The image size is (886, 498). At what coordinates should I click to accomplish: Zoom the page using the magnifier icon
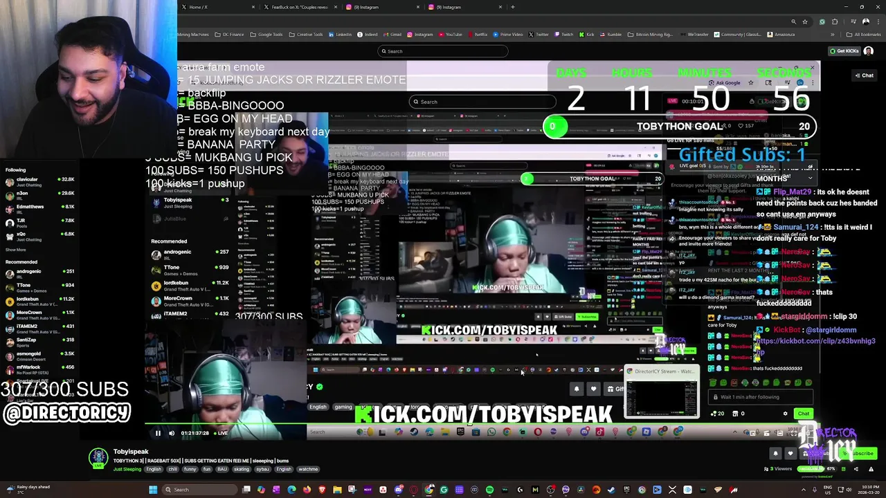tap(793, 21)
